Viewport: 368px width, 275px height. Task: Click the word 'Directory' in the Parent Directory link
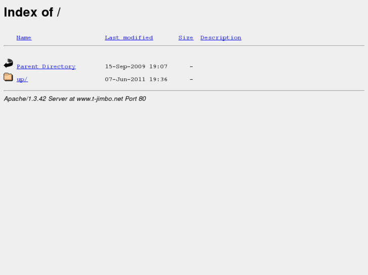[59, 67]
